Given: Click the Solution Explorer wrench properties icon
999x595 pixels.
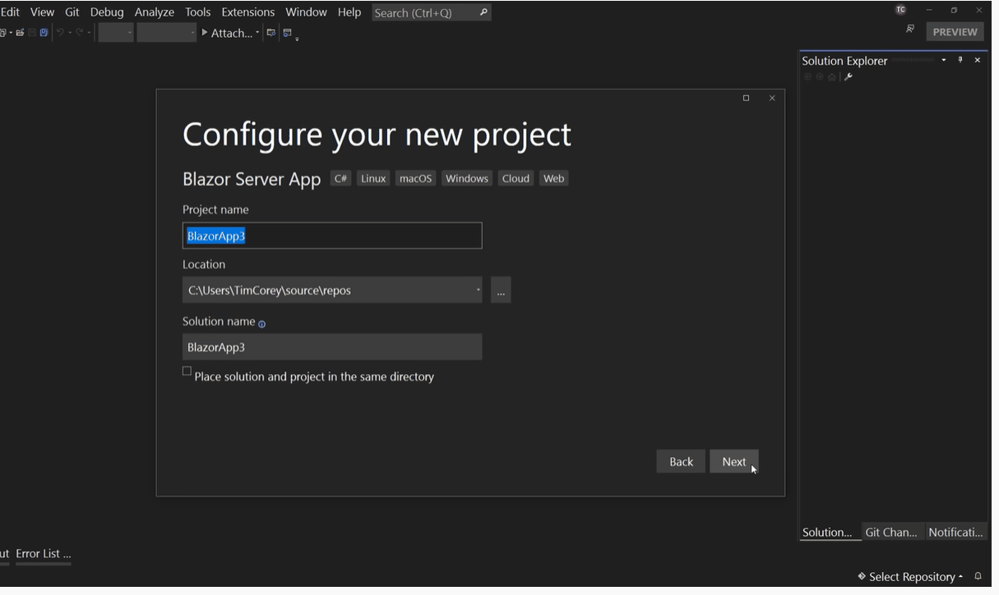Looking at the screenshot, I should (849, 77).
